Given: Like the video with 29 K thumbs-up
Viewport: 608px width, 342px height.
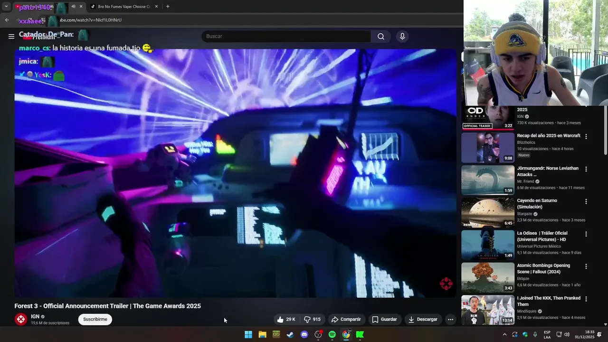Looking at the screenshot, I should pyautogui.click(x=286, y=320).
